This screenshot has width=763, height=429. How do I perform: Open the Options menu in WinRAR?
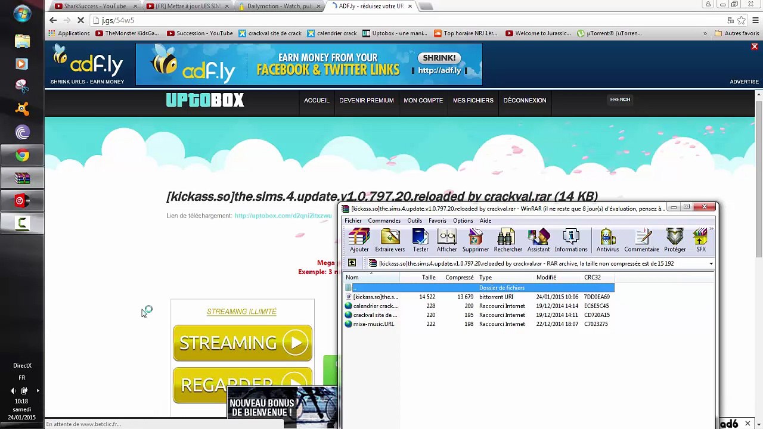coord(463,220)
